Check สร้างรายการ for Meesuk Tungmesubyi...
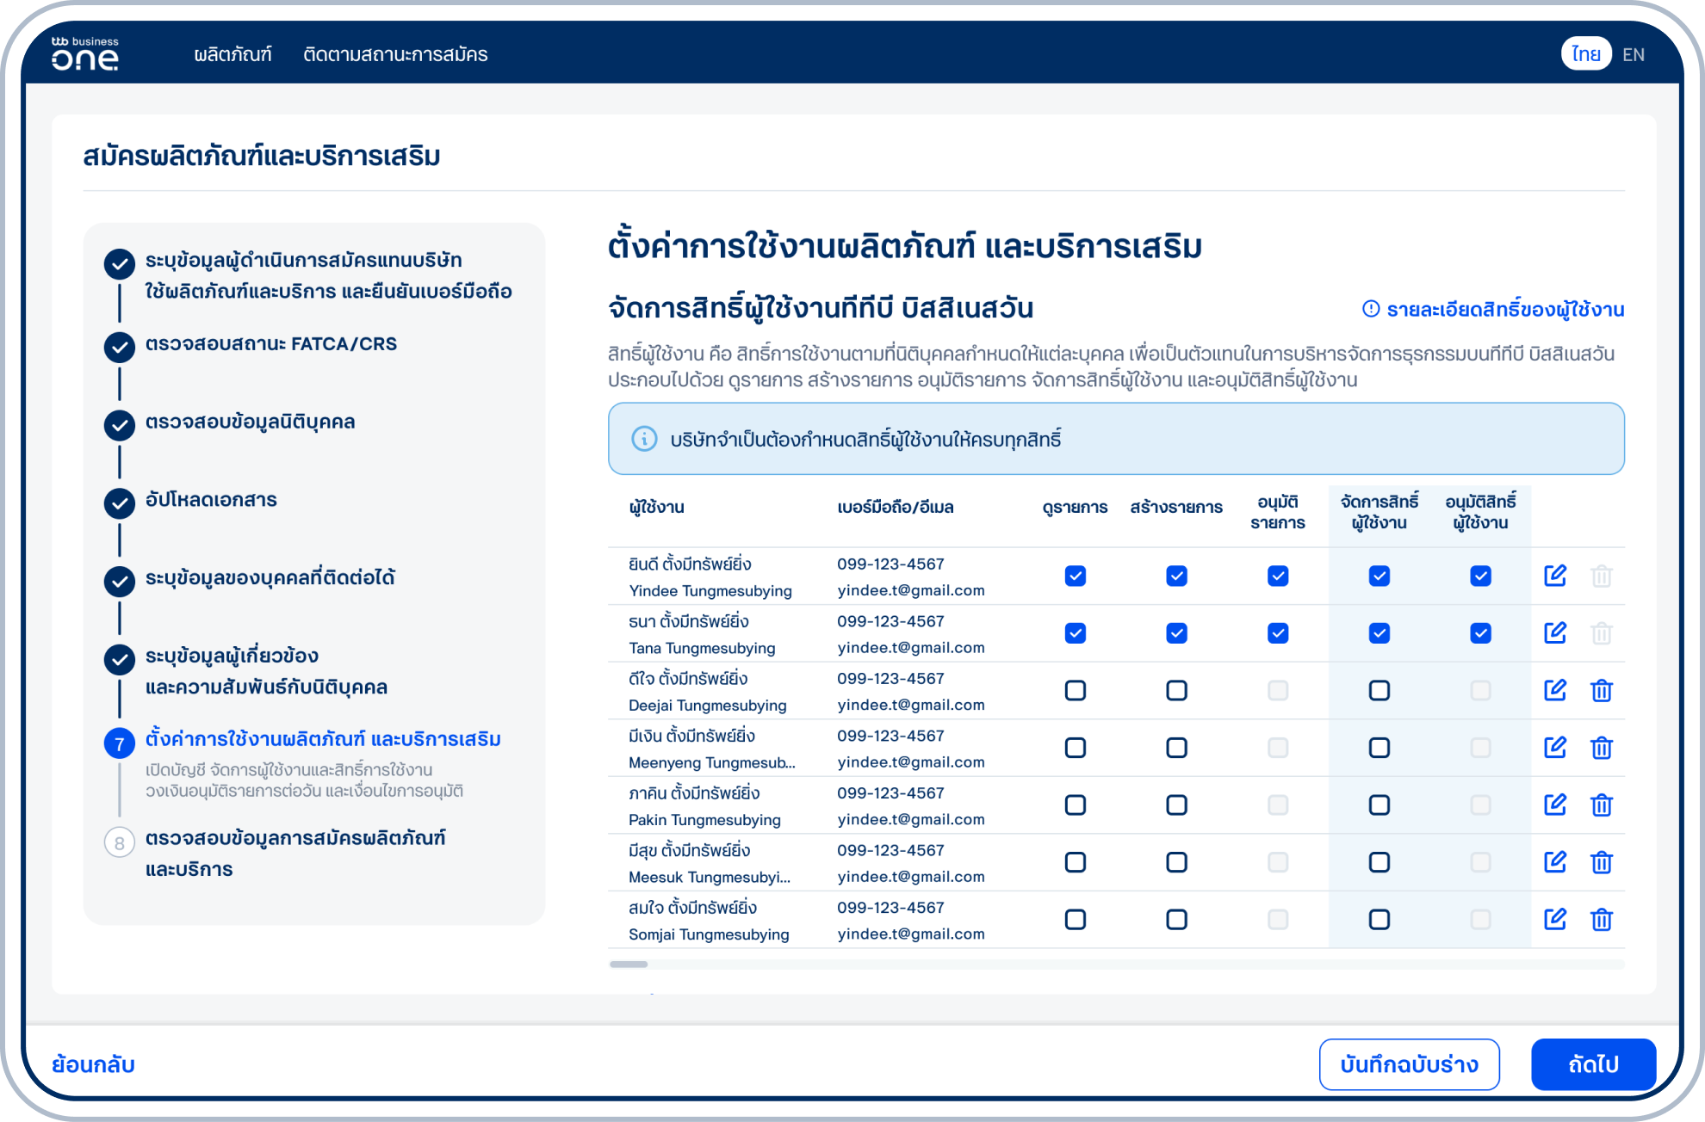This screenshot has width=1705, height=1122. pyautogui.click(x=1177, y=862)
